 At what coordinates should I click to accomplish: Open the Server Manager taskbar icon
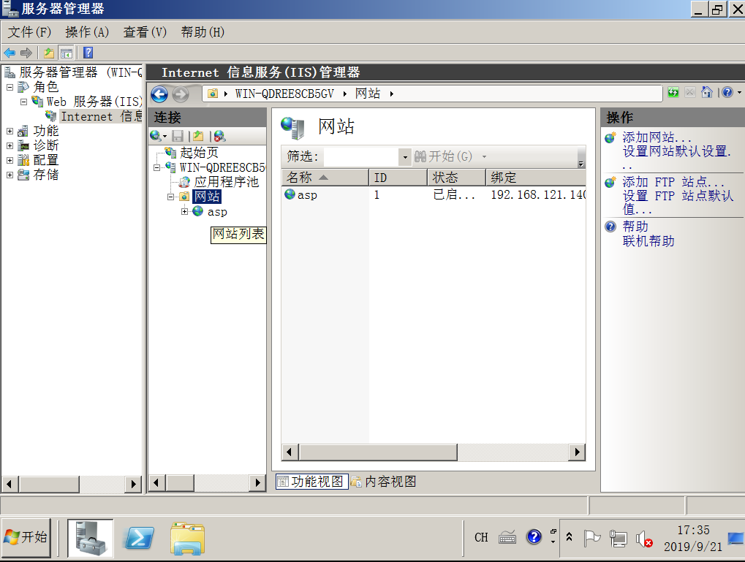point(90,538)
